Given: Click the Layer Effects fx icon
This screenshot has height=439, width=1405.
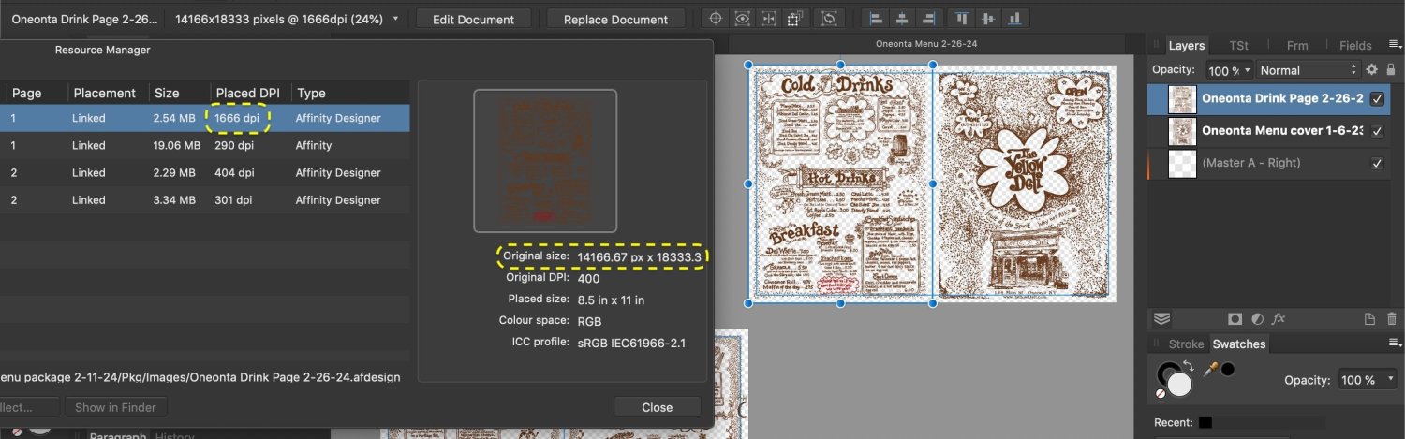Looking at the screenshot, I should [1279, 319].
